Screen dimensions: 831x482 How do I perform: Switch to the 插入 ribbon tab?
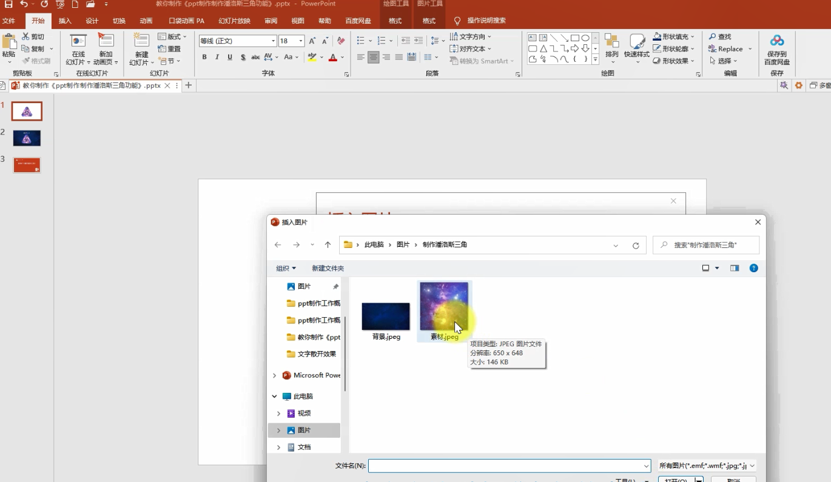pos(65,21)
